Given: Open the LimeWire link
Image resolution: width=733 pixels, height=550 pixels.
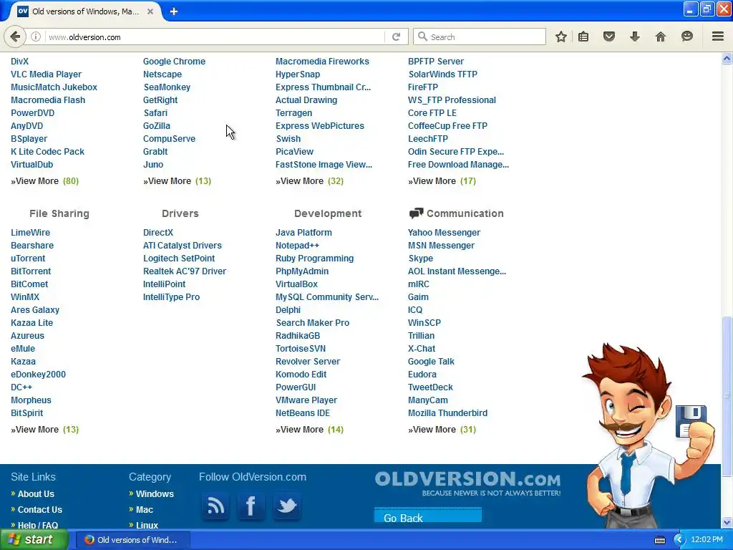Looking at the screenshot, I should [x=30, y=233].
